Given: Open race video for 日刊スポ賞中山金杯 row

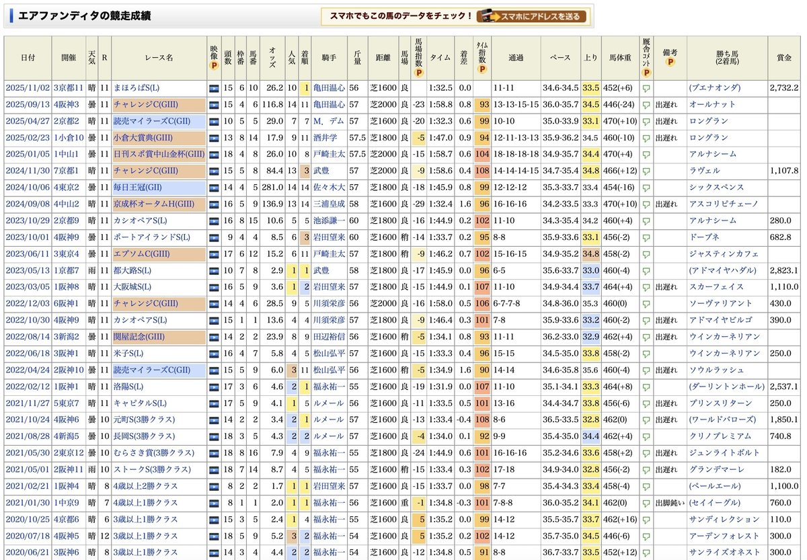Looking at the screenshot, I should click(x=214, y=154).
